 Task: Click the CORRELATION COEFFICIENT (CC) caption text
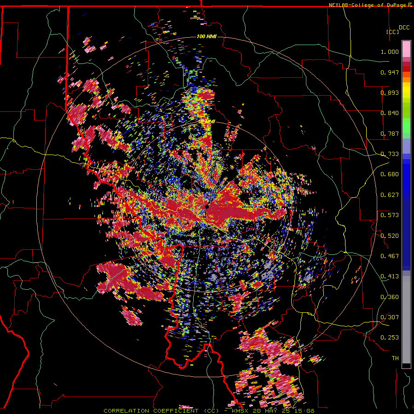click(x=161, y=411)
